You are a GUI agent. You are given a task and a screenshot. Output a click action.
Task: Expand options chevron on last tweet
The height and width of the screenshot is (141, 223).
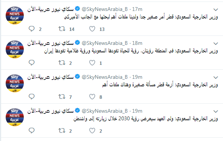(x=216, y=111)
